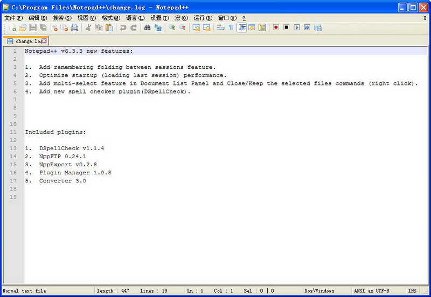
Task: Click the Close All documents icon
Action: [64, 28]
